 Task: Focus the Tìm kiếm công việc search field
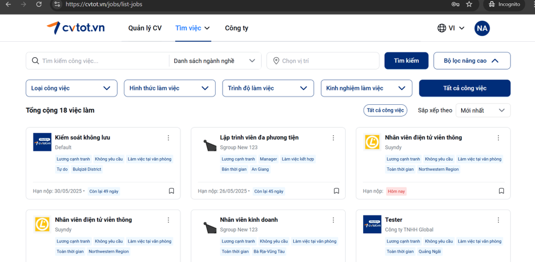[102, 61]
